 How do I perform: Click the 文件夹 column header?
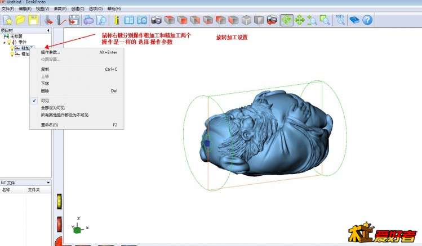(x=34, y=190)
